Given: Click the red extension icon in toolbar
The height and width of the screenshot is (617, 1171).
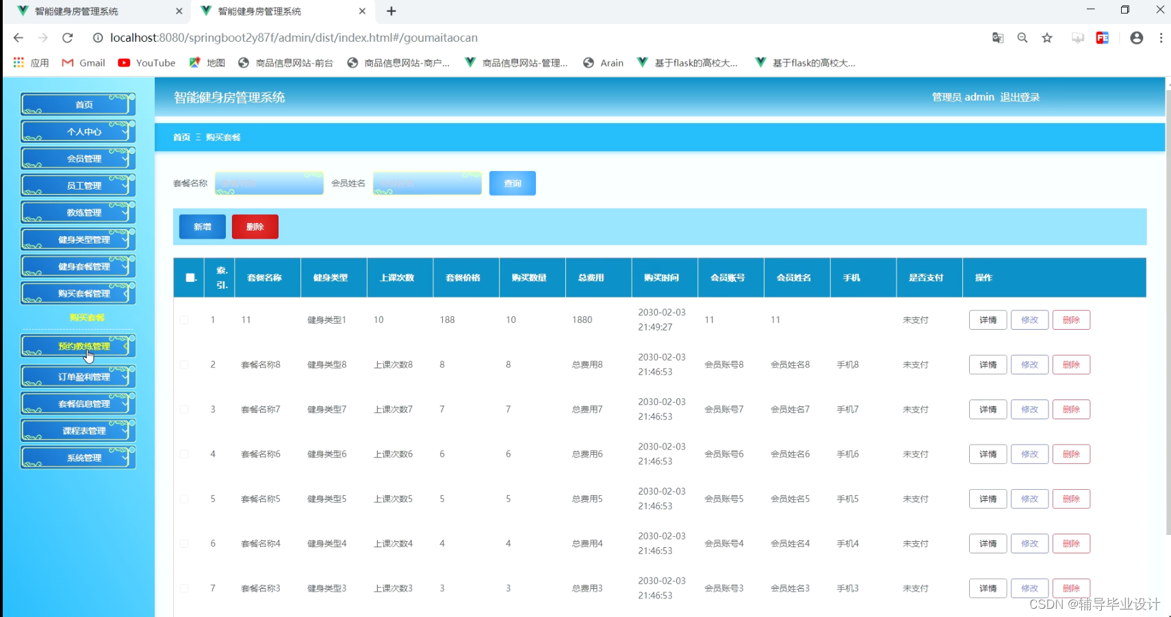Looking at the screenshot, I should point(1103,38).
